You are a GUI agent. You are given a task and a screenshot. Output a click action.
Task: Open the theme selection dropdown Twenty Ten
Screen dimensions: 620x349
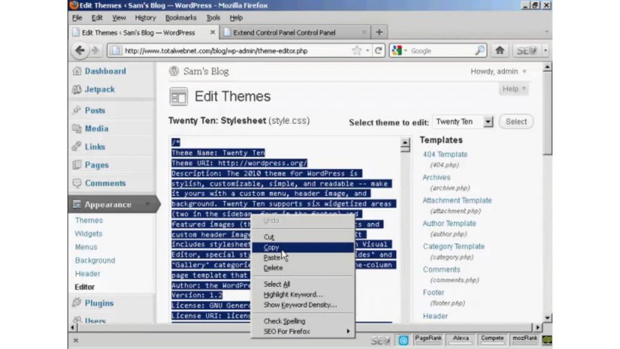click(x=463, y=122)
